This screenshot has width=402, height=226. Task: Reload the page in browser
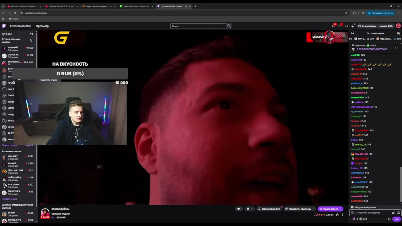tap(15, 13)
